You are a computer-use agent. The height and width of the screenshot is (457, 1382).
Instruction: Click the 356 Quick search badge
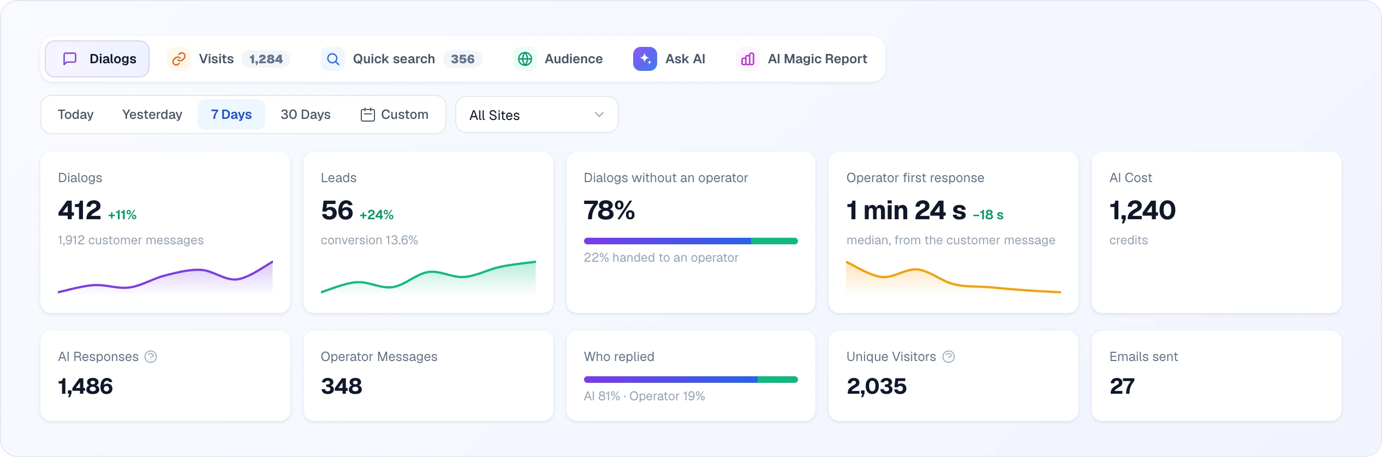463,59
